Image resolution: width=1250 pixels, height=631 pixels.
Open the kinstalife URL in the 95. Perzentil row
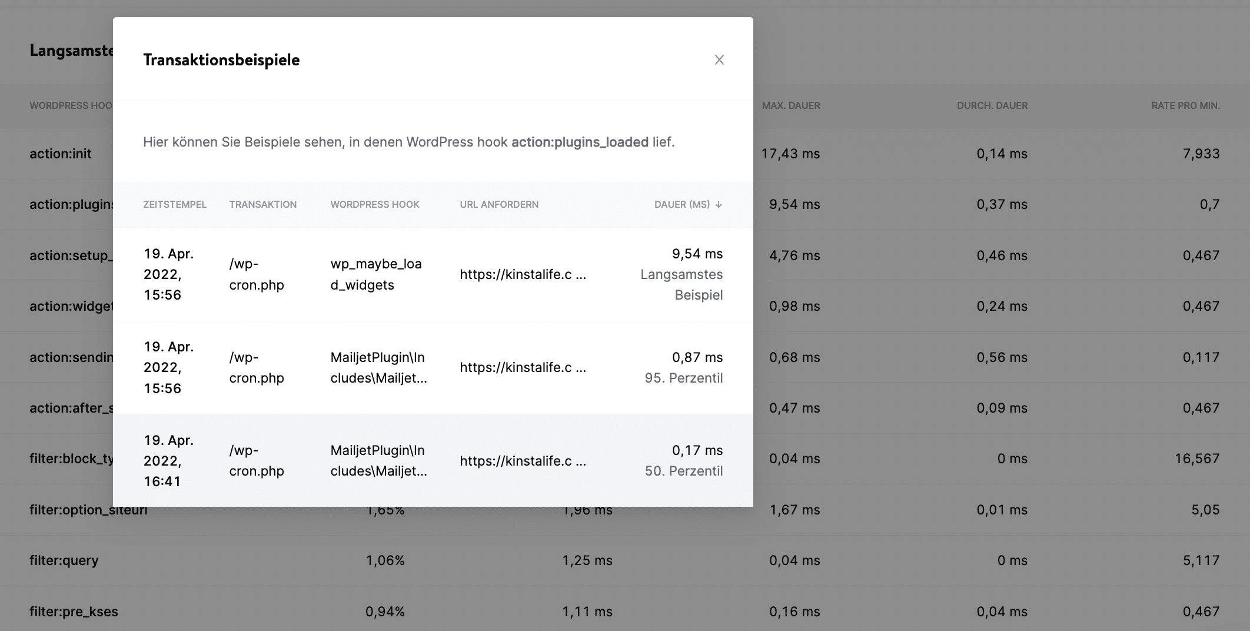point(523,367)
